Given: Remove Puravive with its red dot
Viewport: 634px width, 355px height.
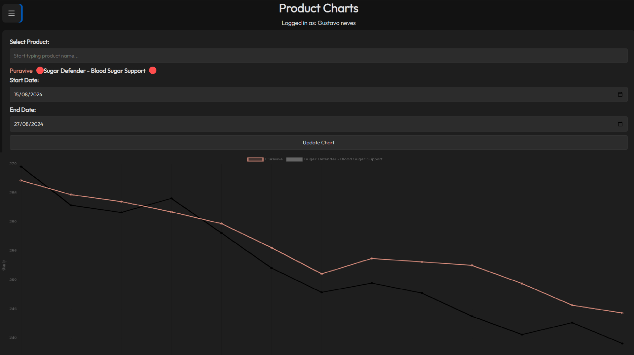Looking at the screenshot, I should tap(40, 70).
